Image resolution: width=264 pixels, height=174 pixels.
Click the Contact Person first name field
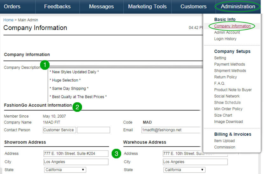[x=59, y=130]
